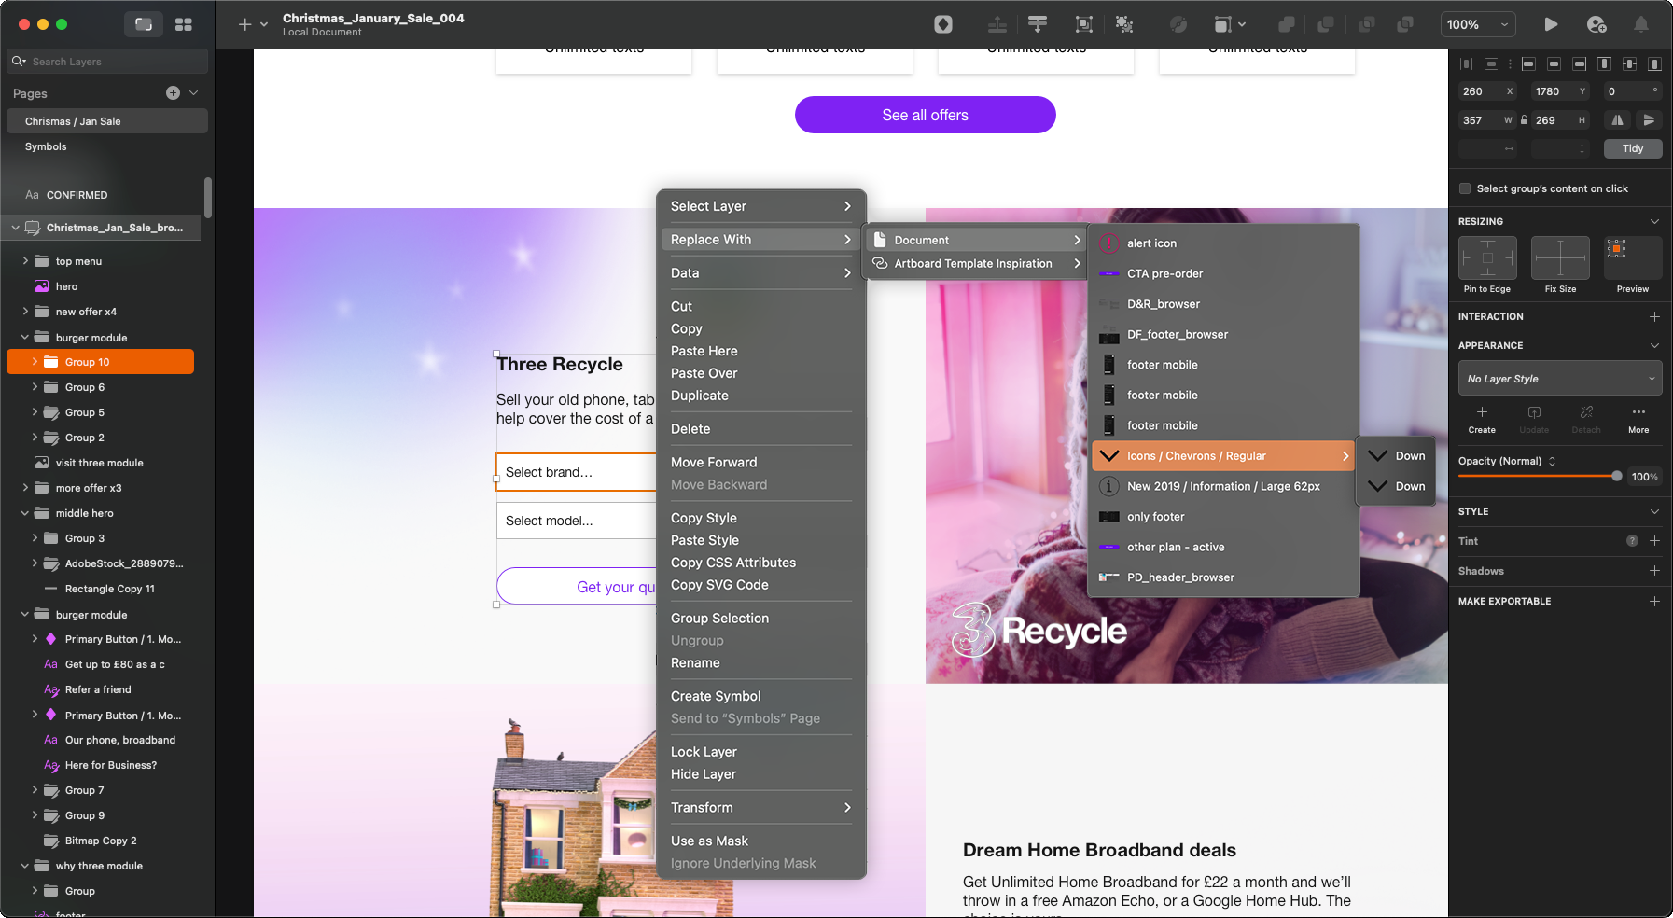Expand the Group 6 layer
The height and width of the screenshot is (918, 1673).
tap(35, 387)
